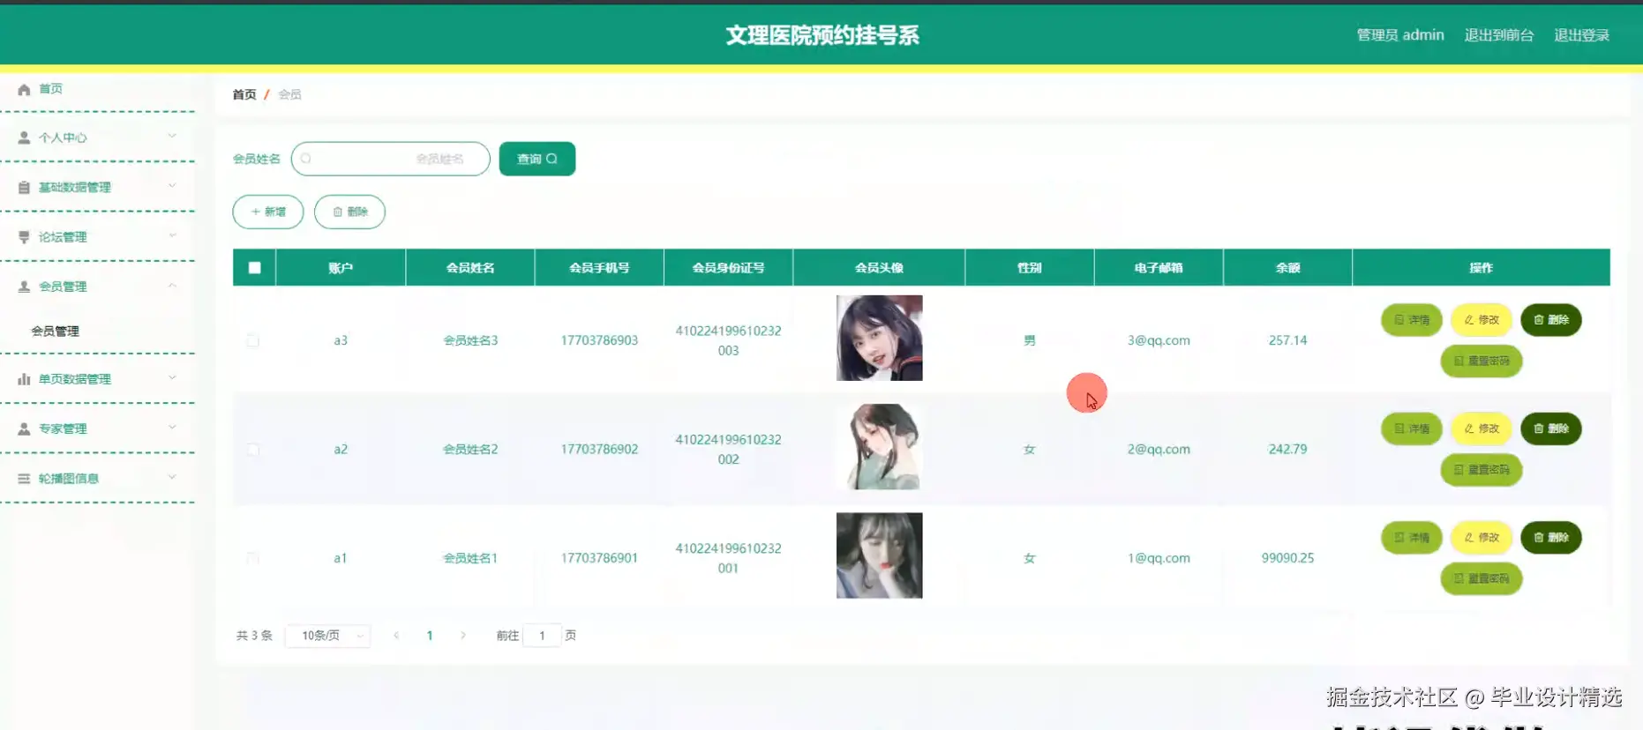Collapse the 会员管理 menu chevron
Screen dimensions: 1643x730
[x=172, y=285]
